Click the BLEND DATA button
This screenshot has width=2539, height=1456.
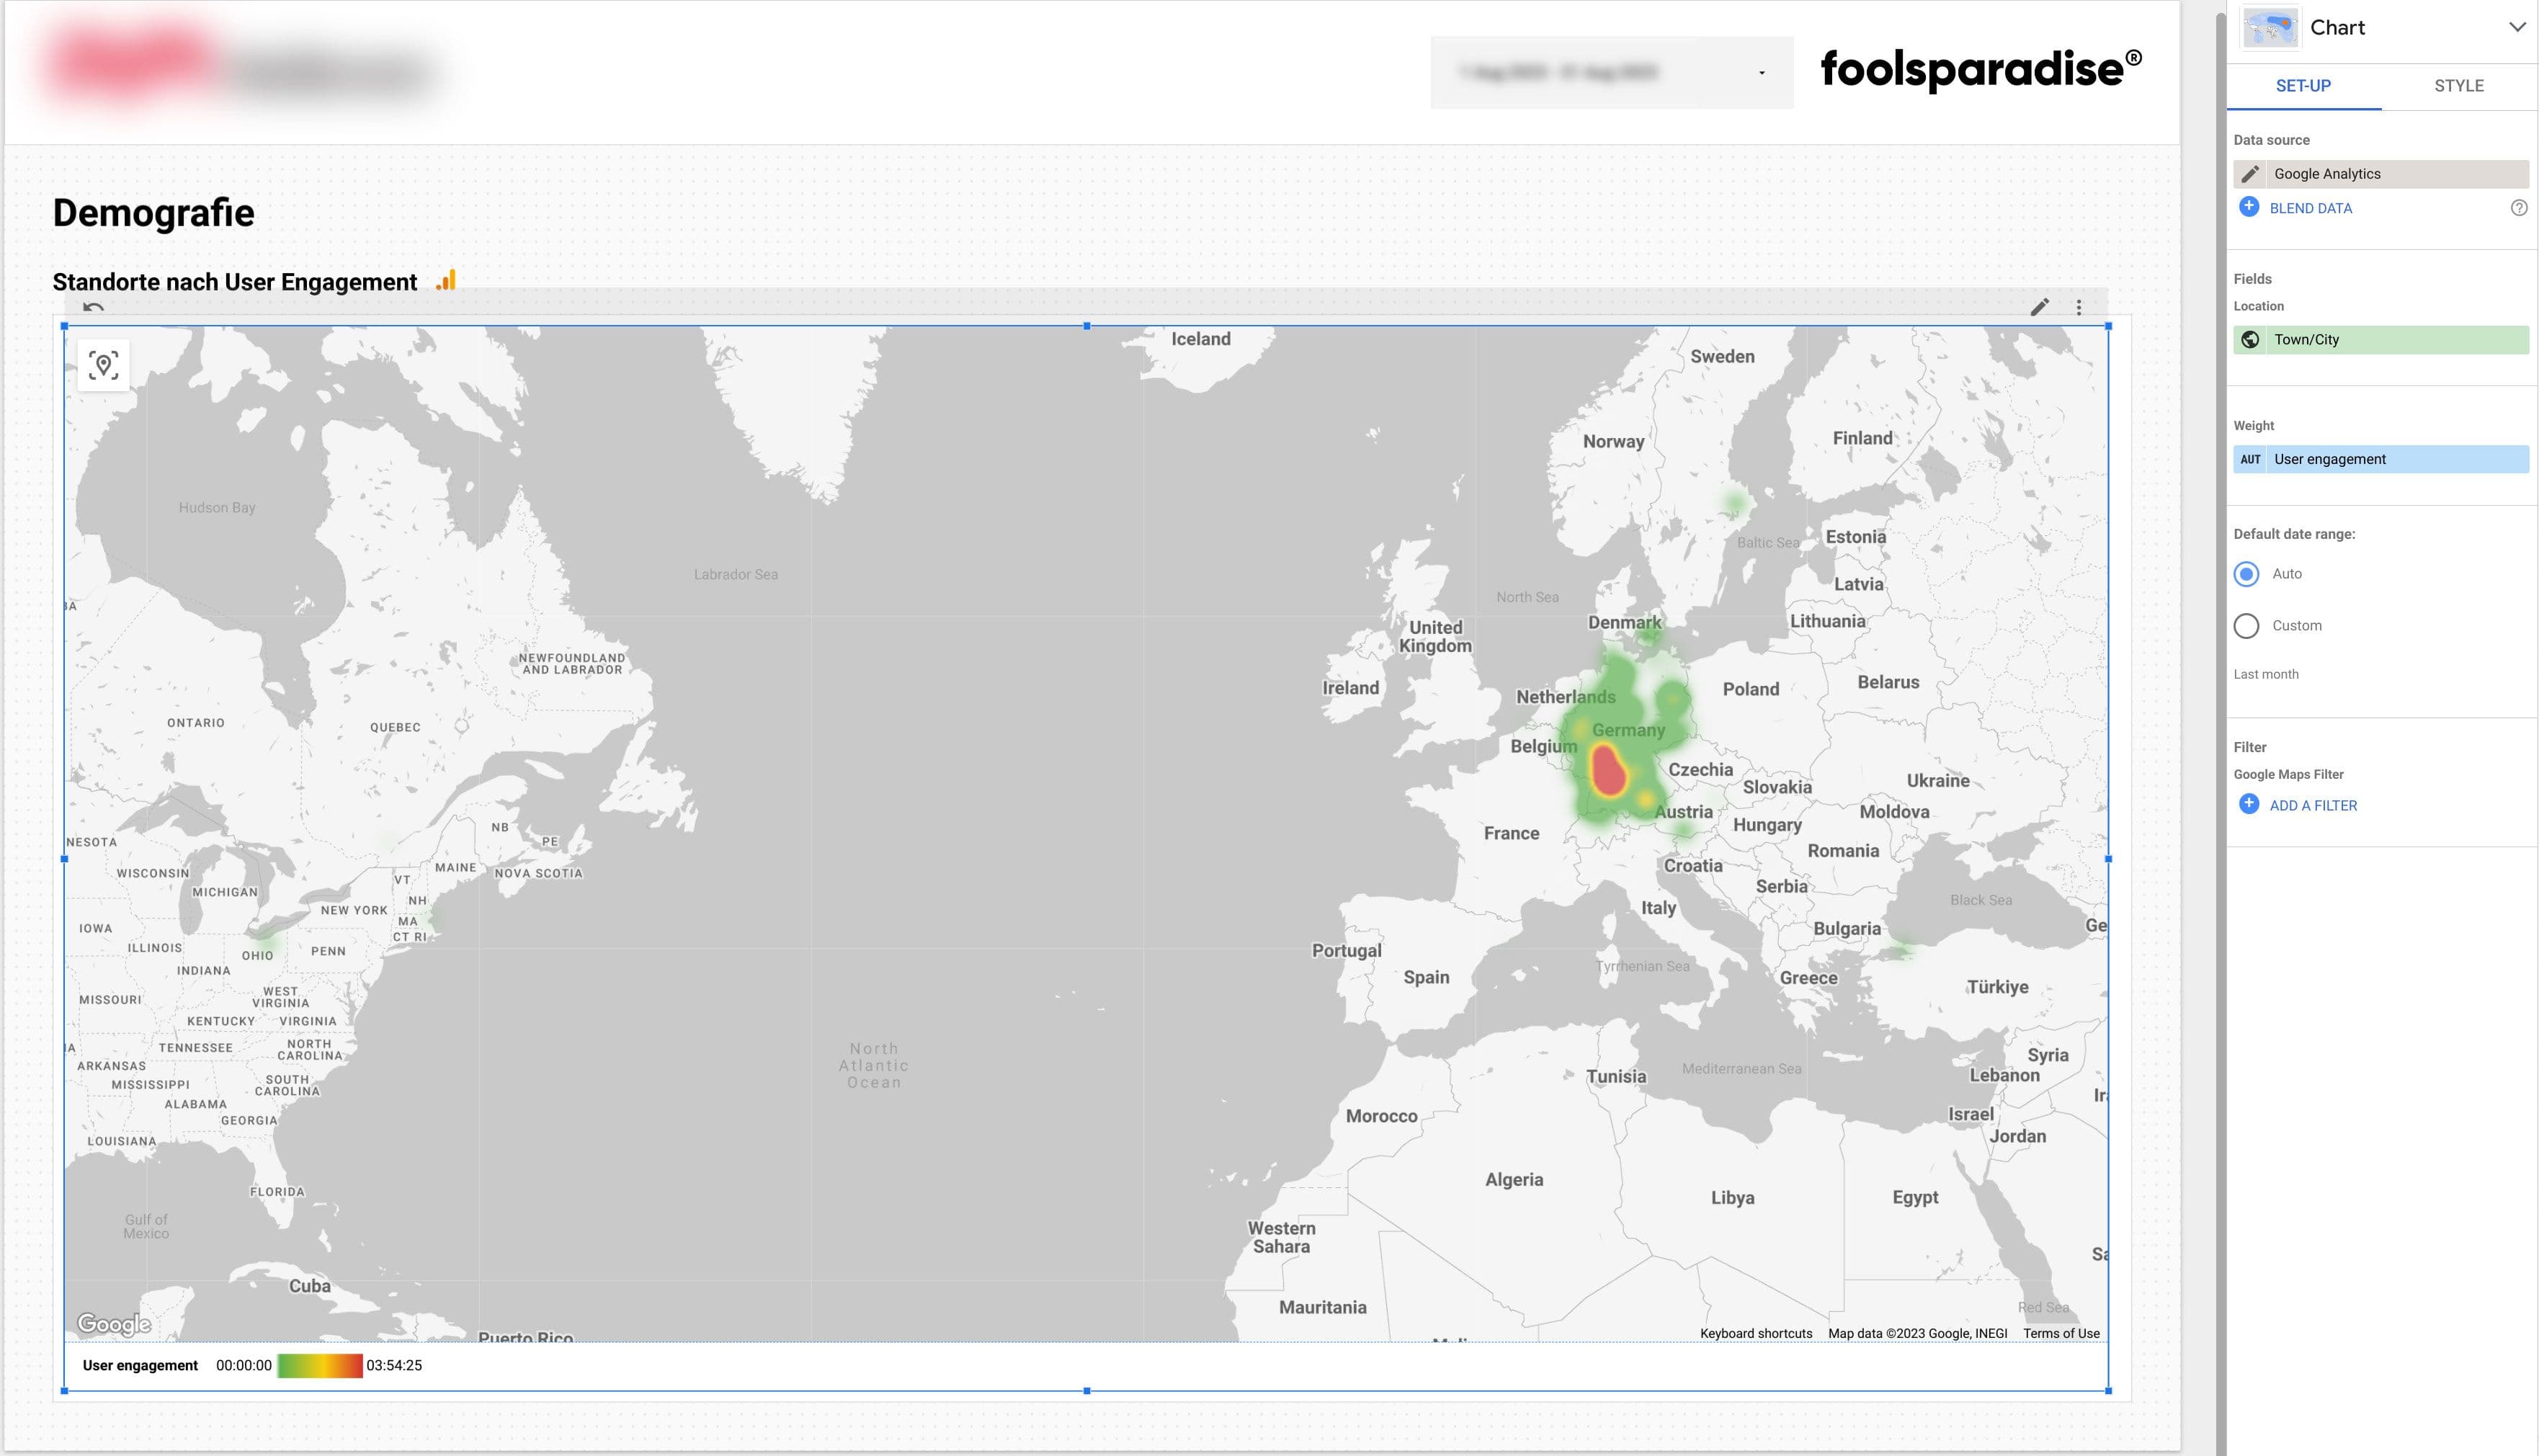[2309, 207]
